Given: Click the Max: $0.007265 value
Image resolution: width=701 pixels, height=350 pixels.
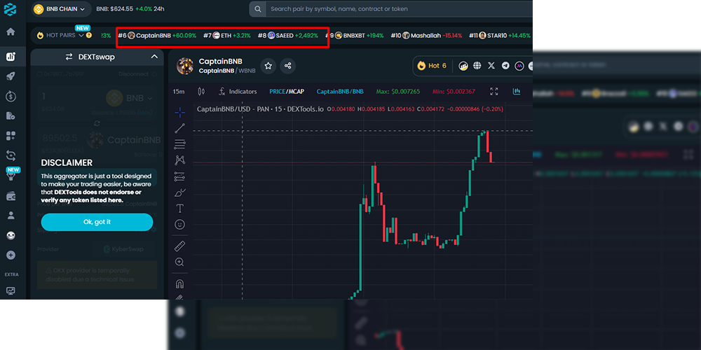Looking at the screenshot, I should pyautogui.click(x=398, y=92).
